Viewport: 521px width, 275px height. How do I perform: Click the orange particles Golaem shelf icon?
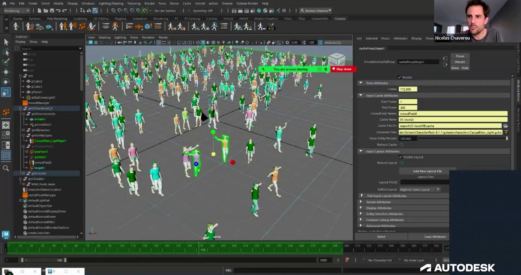[x=82, y=26]
